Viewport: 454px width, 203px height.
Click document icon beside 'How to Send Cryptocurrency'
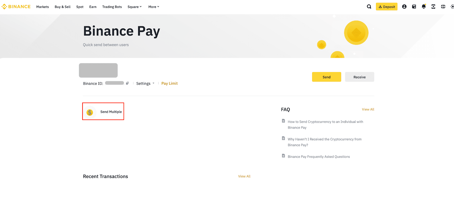[283, 121]
